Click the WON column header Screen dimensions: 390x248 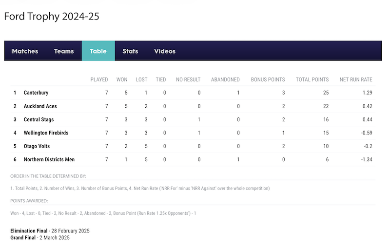(122, 79)
